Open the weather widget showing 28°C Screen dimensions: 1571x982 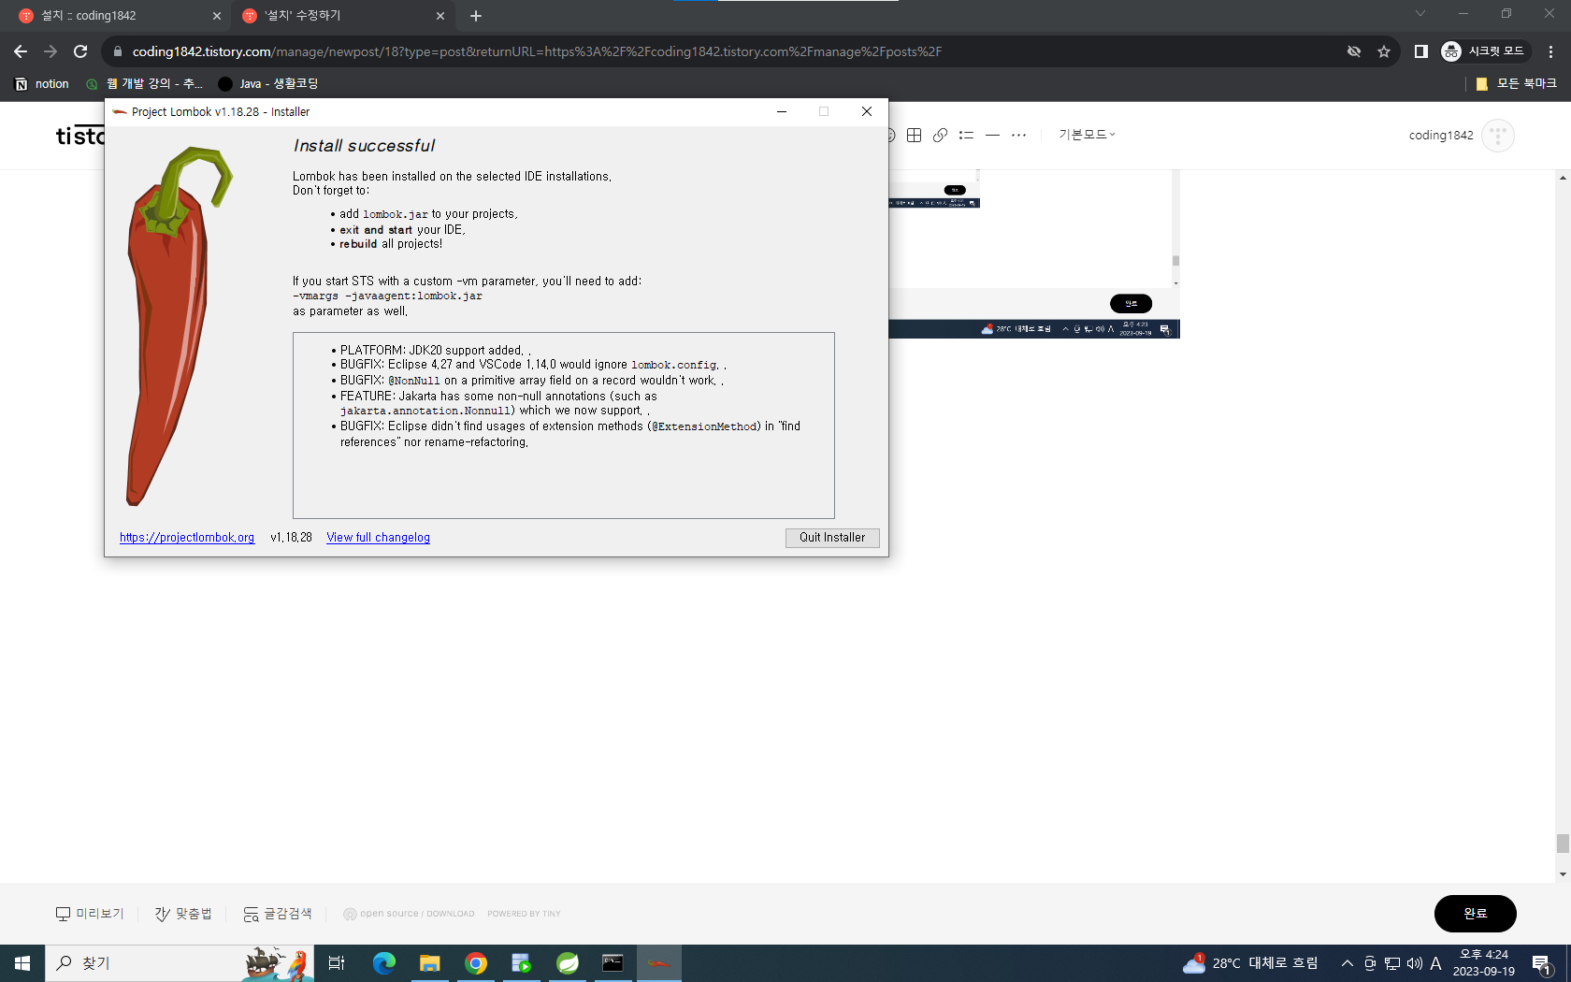(x=1251, y=963)
